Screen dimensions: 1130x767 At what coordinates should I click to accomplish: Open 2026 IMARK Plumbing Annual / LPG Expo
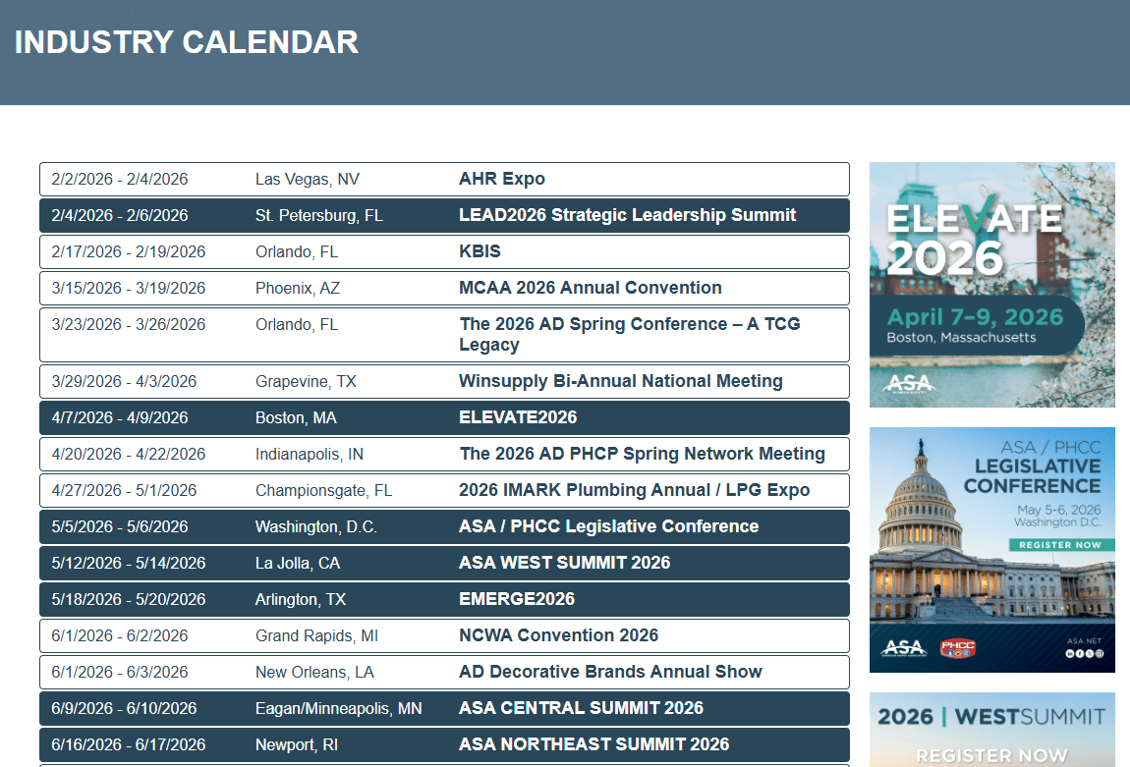pyautogui.click(x=634, y=490)
